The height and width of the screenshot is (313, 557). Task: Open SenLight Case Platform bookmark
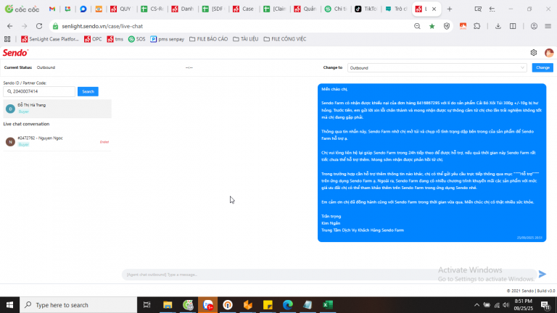tap(50, 39)
